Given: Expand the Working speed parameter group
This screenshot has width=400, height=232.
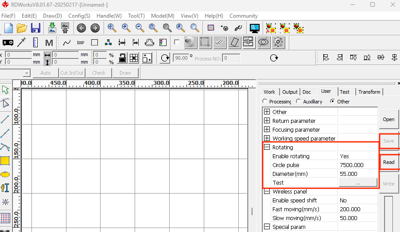Looking at the screenshot, I should tap(267, 138).
